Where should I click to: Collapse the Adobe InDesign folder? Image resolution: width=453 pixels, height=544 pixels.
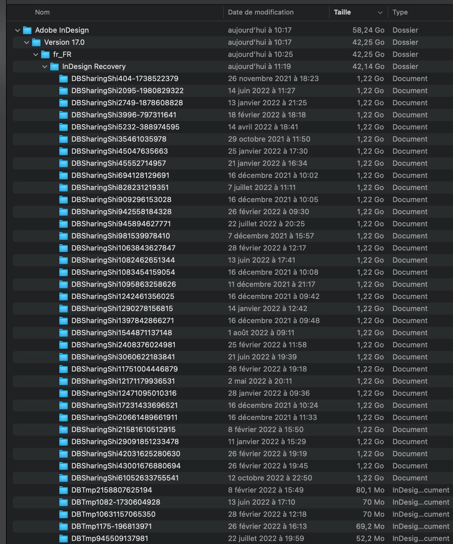tap(18, 30)
